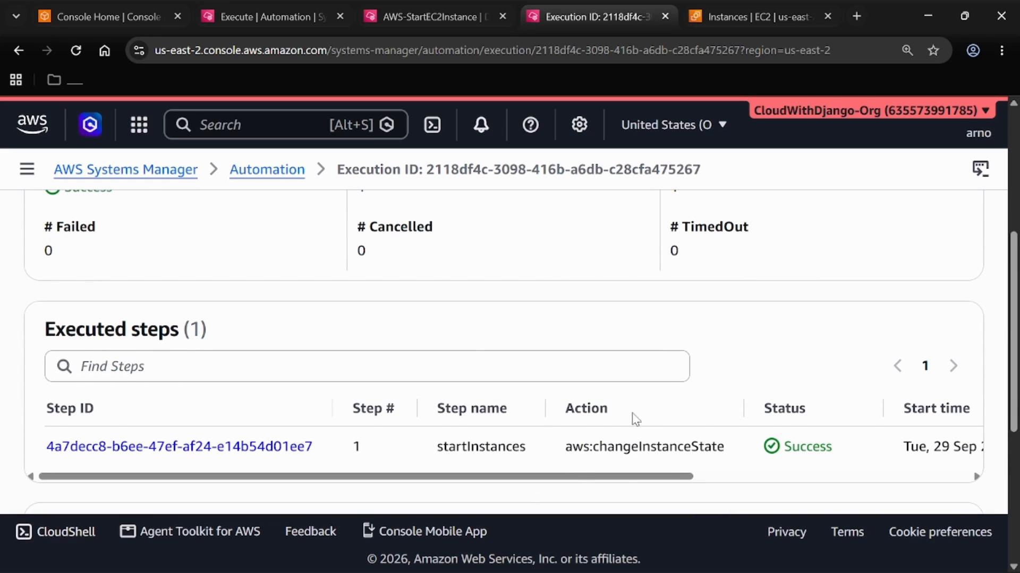Open the tab search dropdown arrow
1020x573 pixels.
tap(16, 16)
